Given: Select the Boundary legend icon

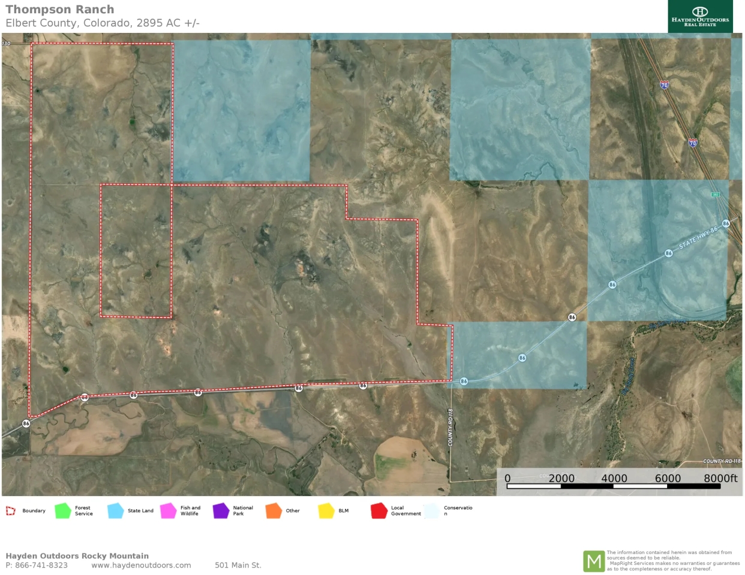Looking at the screenshot, I should pos(11,510).
